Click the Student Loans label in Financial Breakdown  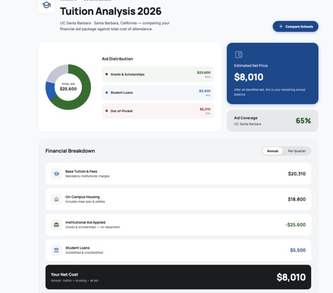[x=78, y=248]
